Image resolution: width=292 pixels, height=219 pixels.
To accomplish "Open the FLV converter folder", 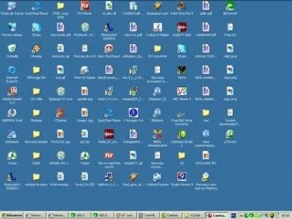I will click(158, 49).
